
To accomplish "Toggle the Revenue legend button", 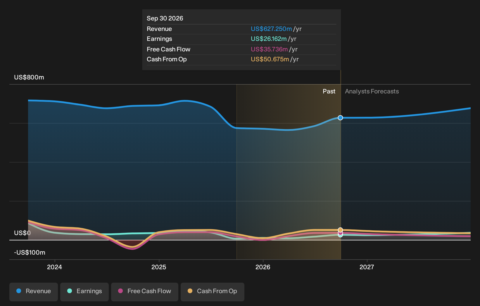I will point(34,292).
